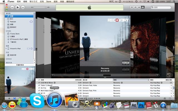The image size is (178, 111).
Task: Uncheck the W.T.P. checkbox
Action: pyautogui.click(x=39, y=93)
